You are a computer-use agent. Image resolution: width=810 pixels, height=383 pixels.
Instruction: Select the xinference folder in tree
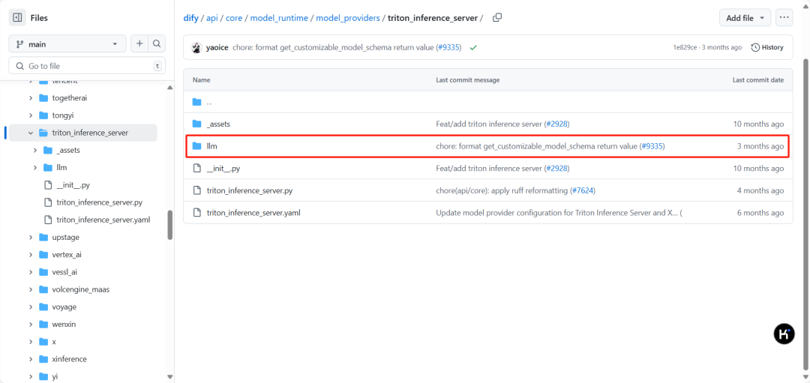point(70,359)
